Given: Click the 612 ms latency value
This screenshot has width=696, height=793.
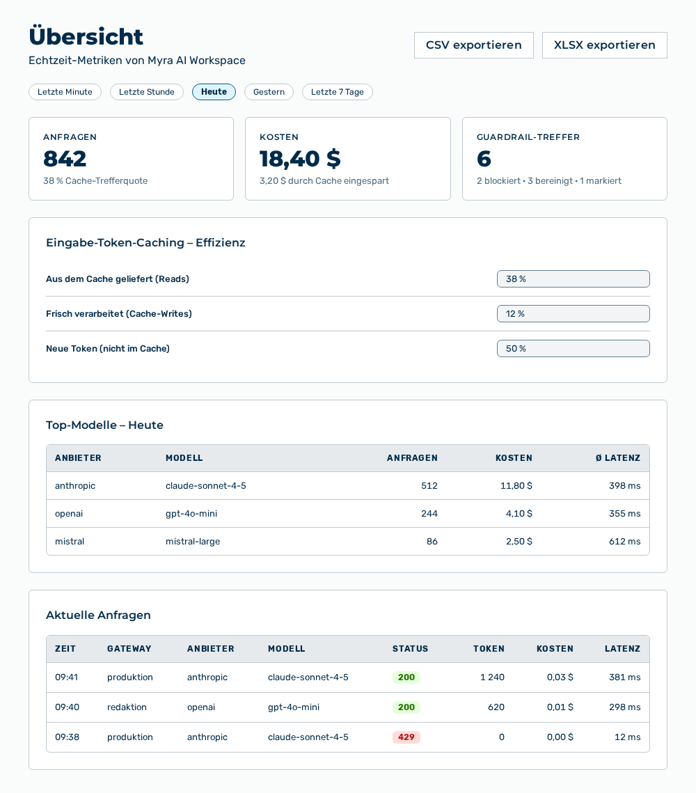Looking at the screenshot, I should click(x=625, y=541).
